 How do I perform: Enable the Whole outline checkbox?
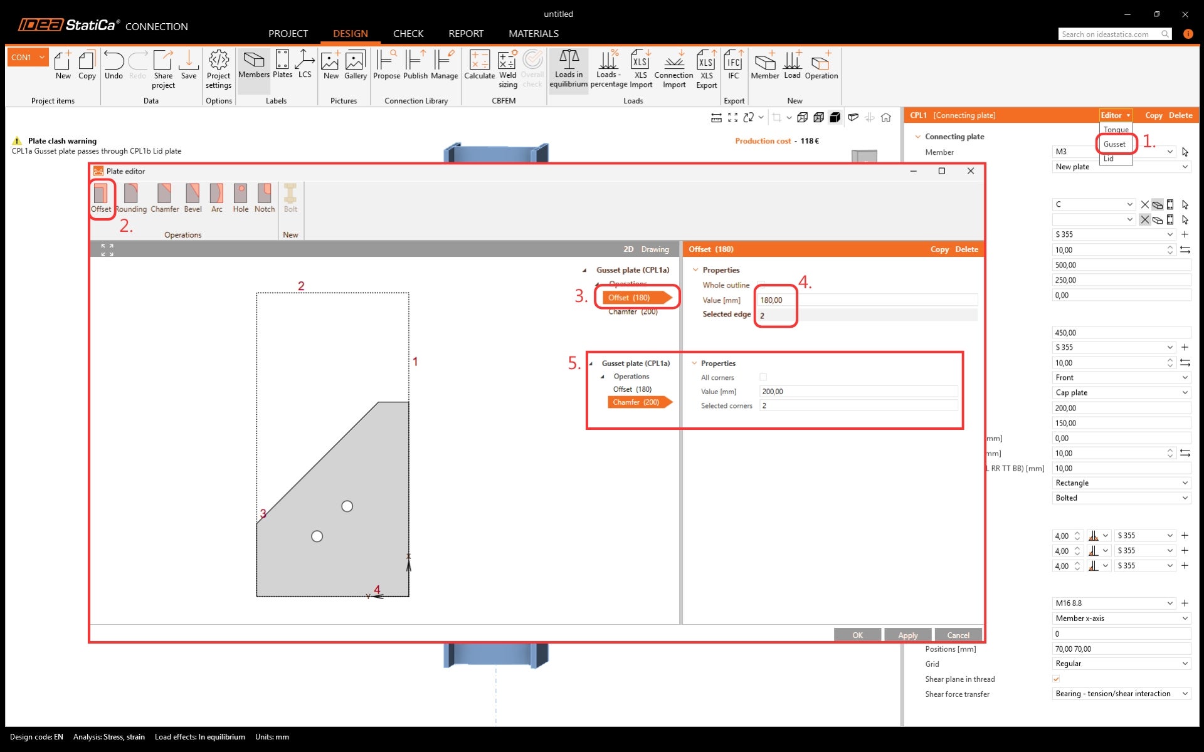pyautogui.click(x=761, y=285)
